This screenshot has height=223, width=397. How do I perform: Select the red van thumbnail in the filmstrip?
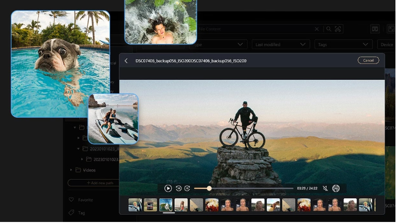pyautogui.click(x=151, y=205)
